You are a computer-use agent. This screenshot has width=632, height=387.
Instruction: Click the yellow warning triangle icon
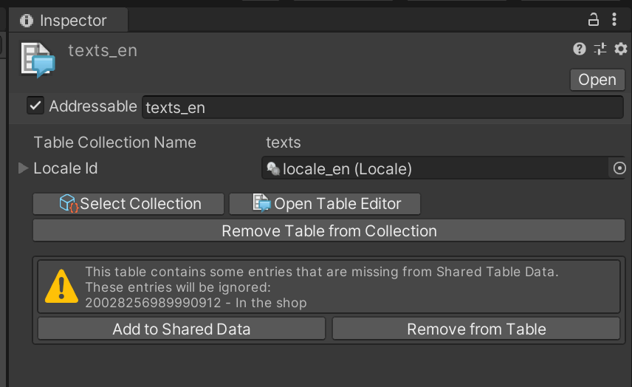click(x=61, y=287)
